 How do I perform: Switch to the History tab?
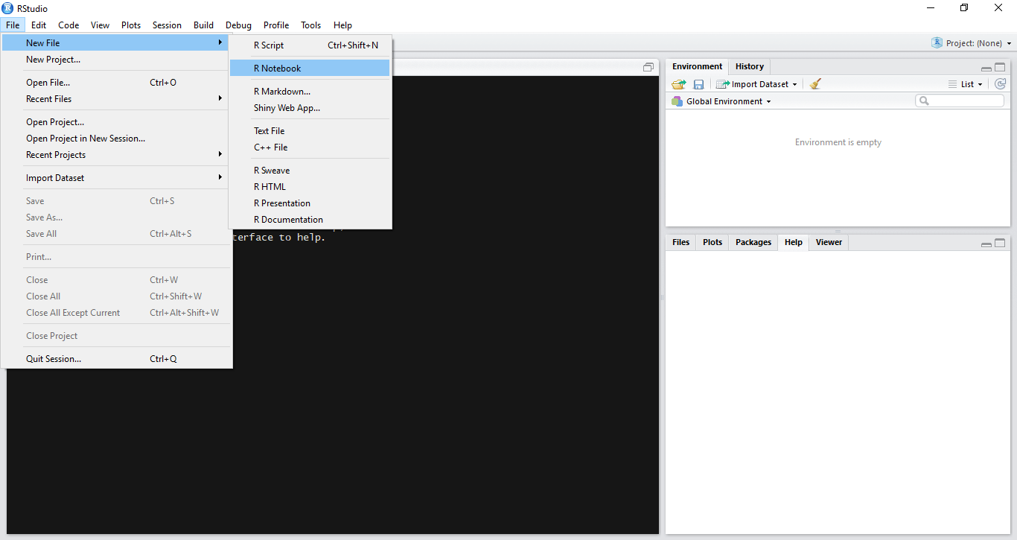(750, 66)
